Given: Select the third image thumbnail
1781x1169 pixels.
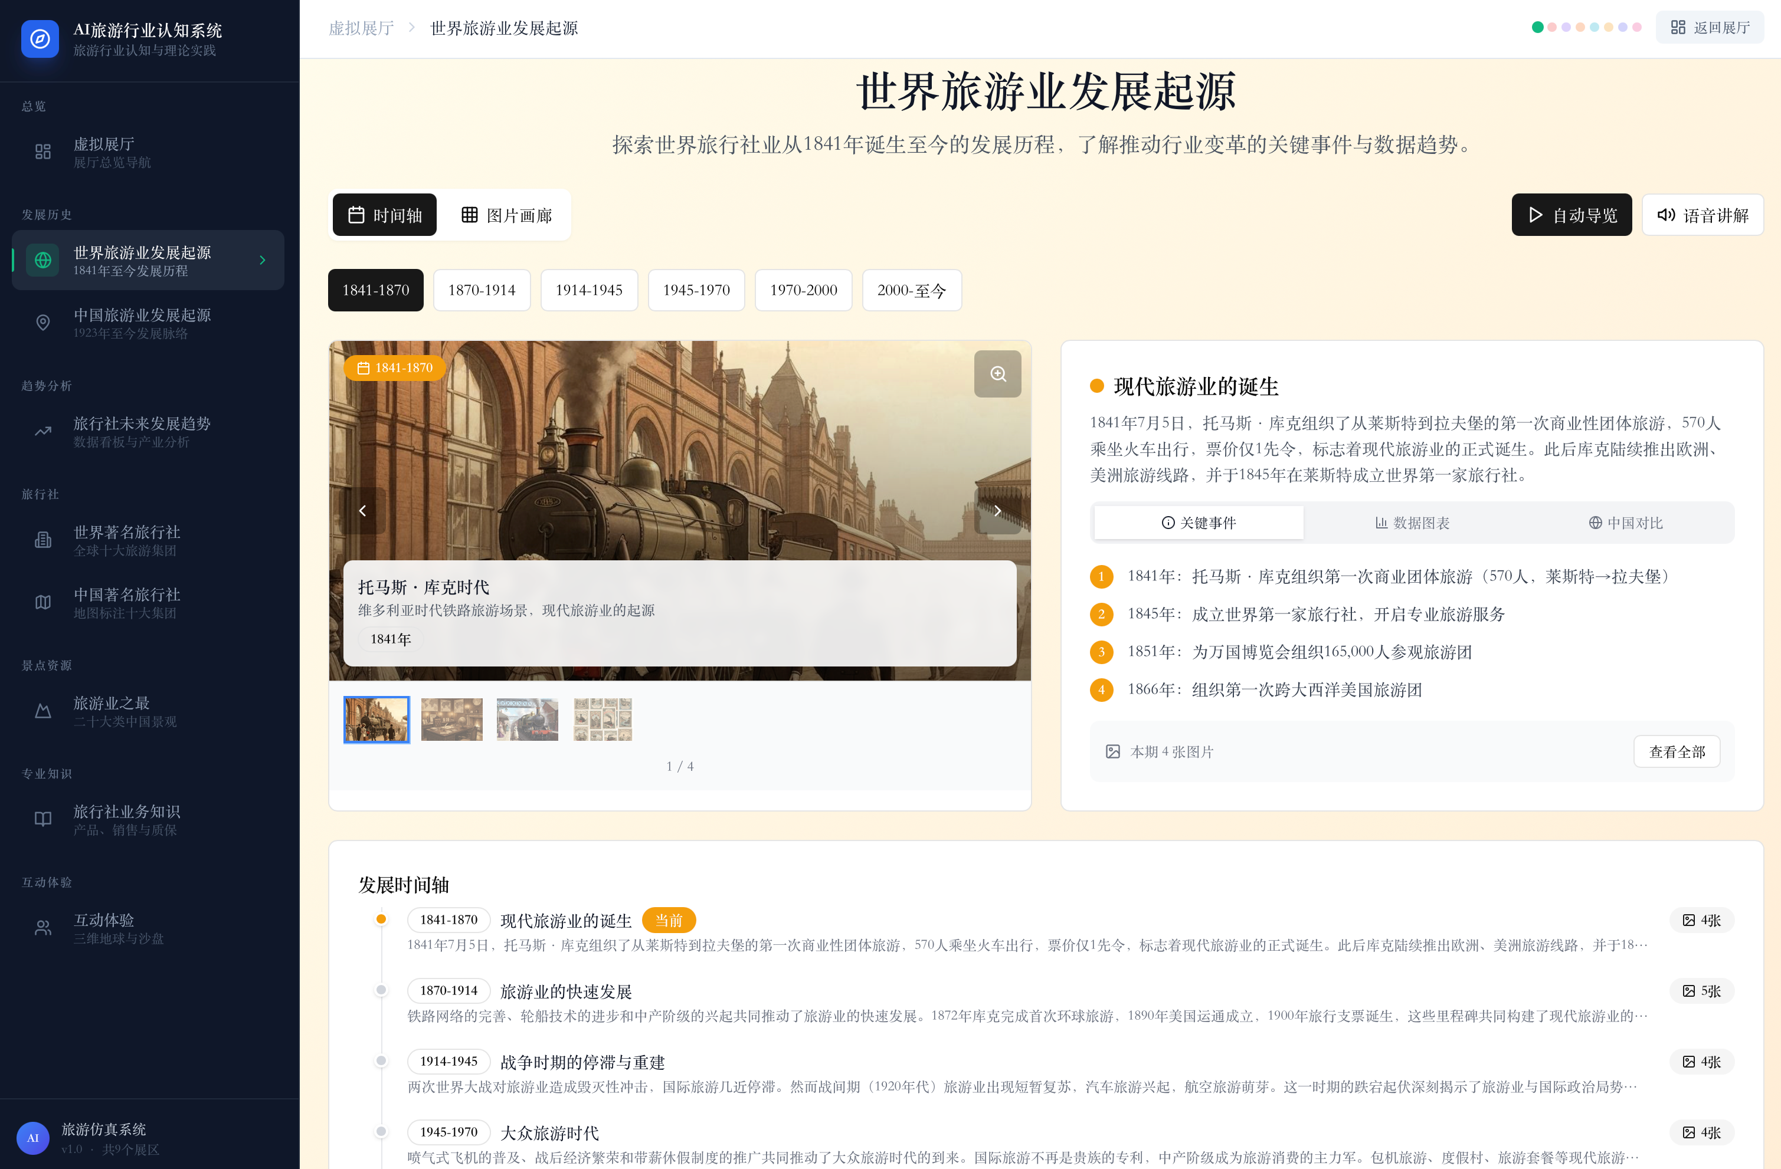Looking at the screenshot, I should click(527, 720).
